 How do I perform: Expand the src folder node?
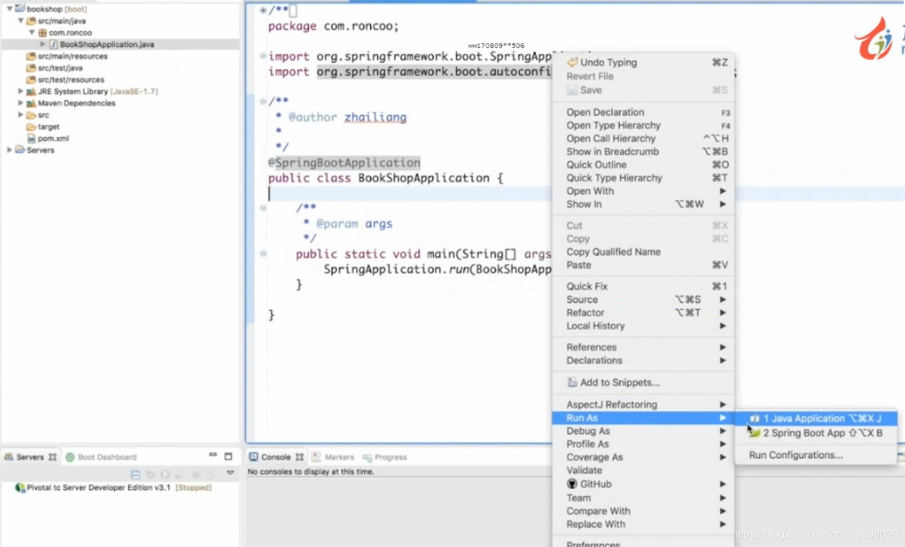click(20, 115)
